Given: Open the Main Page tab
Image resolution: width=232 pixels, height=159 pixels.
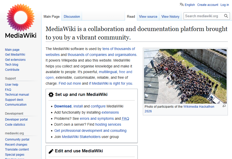Looking at the screenshot, I should [52, 16].
